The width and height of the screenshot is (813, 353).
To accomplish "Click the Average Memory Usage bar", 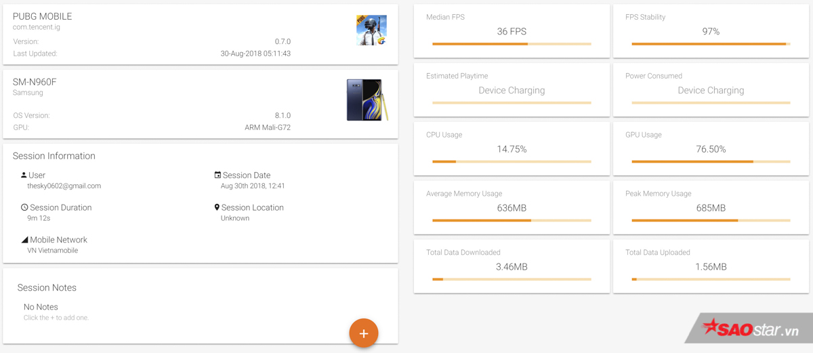I will pos(512,220).
